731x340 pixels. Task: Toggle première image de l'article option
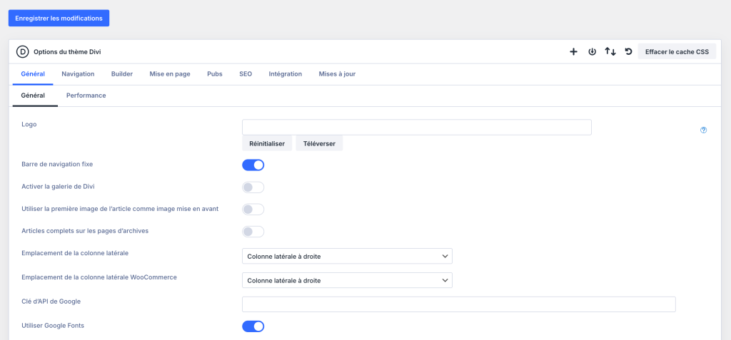(x=253, y=210)
